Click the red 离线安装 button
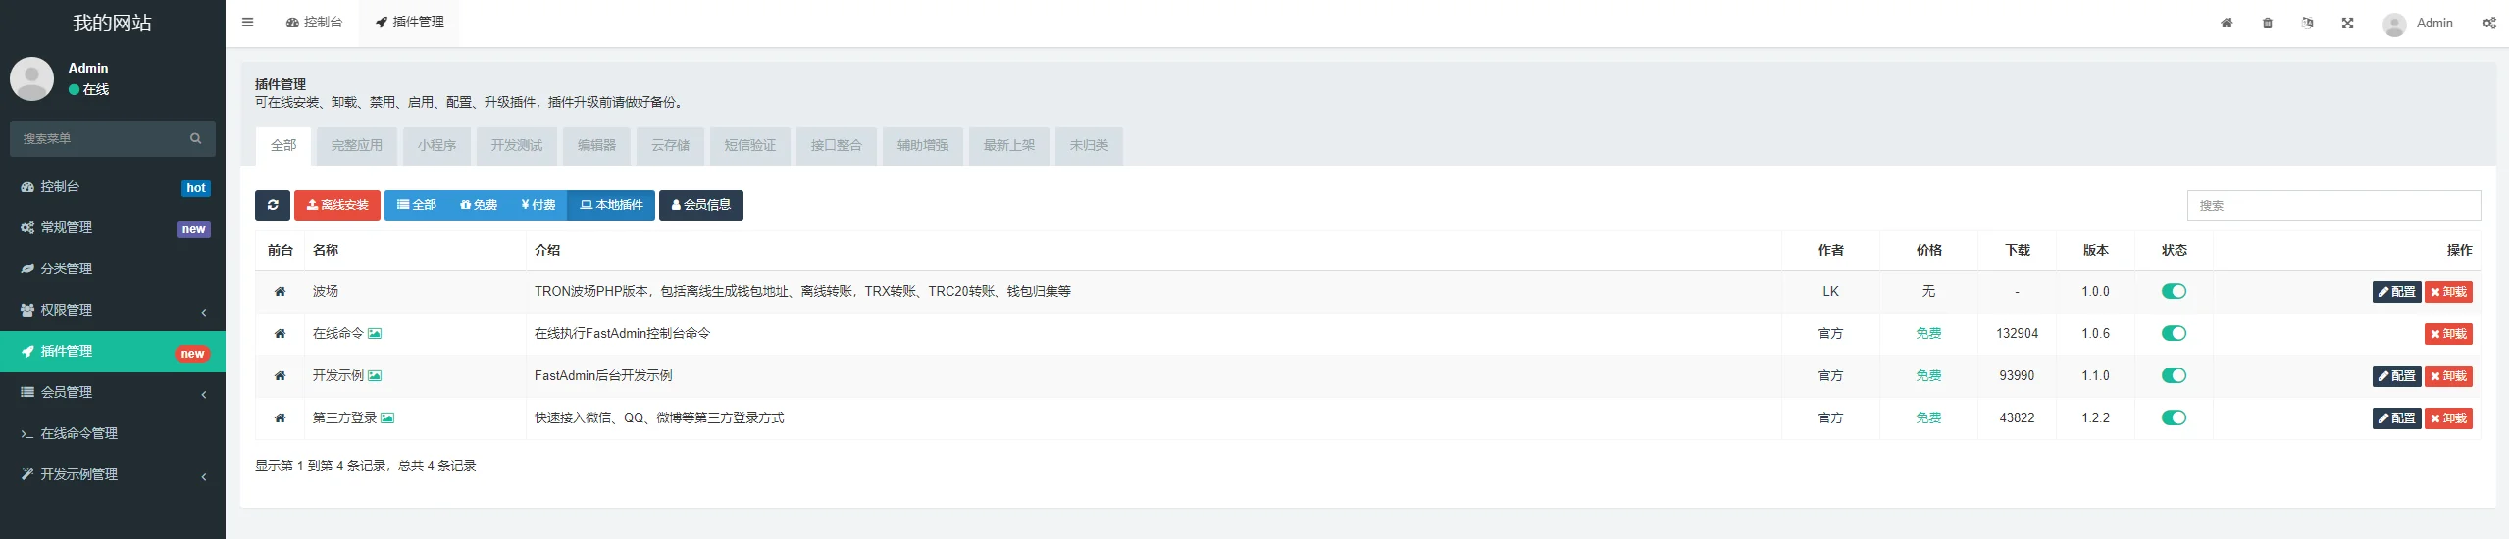 coord(336,205)
